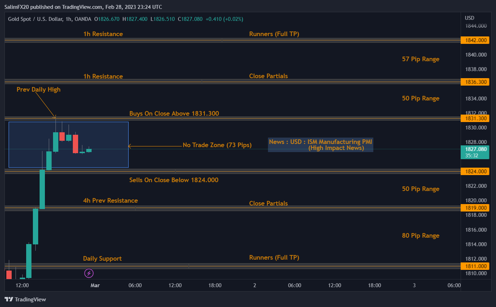Image resolution: width=496 pixels, height=307 pixels.
Task: Select the ISM Manufacturing PMI news box
Action: (x=320, y=145)
